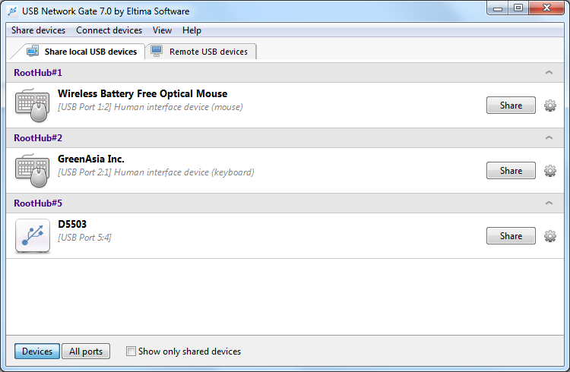Switch to Remote USB devices tab
This screenshot has height=372, width=570.
tap(201, 52)
